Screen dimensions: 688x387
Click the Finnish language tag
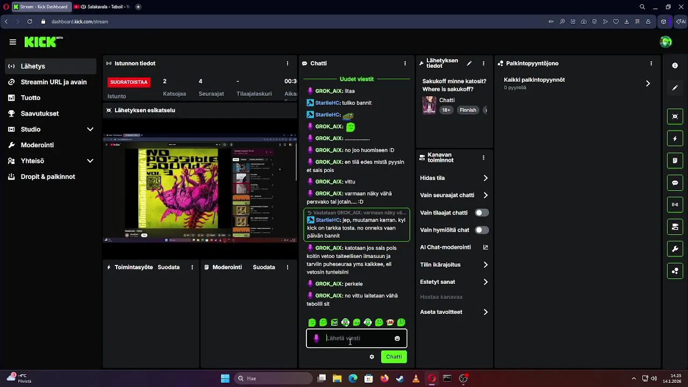coord(468,110)
